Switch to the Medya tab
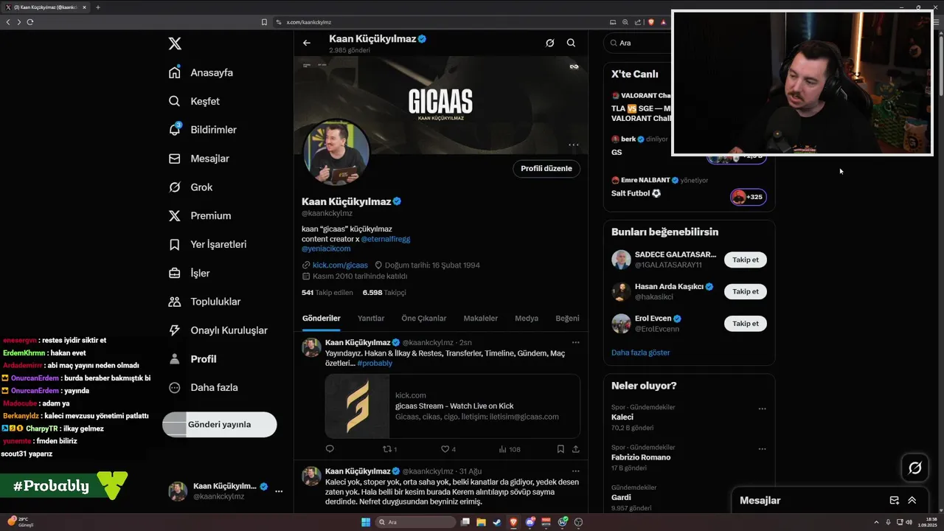Viewport: 944px width, 531px height. point(527,319)
